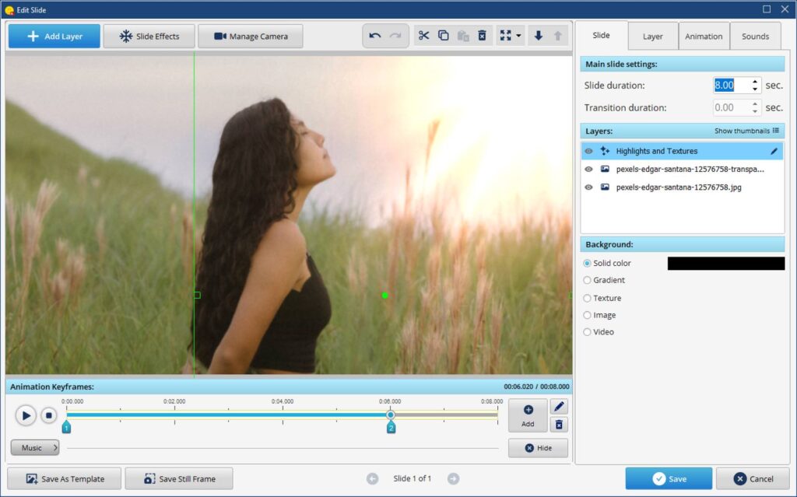Viewport: 797px width, 497px height.
Task: Click the Add Layer button
Action: [x=54, y=36]
